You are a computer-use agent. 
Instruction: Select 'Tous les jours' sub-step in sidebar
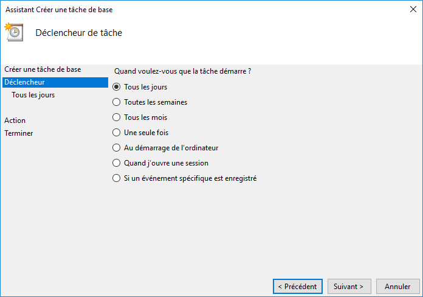33,95
